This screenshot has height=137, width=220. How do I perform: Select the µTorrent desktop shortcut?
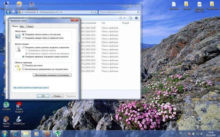(6, 106)
